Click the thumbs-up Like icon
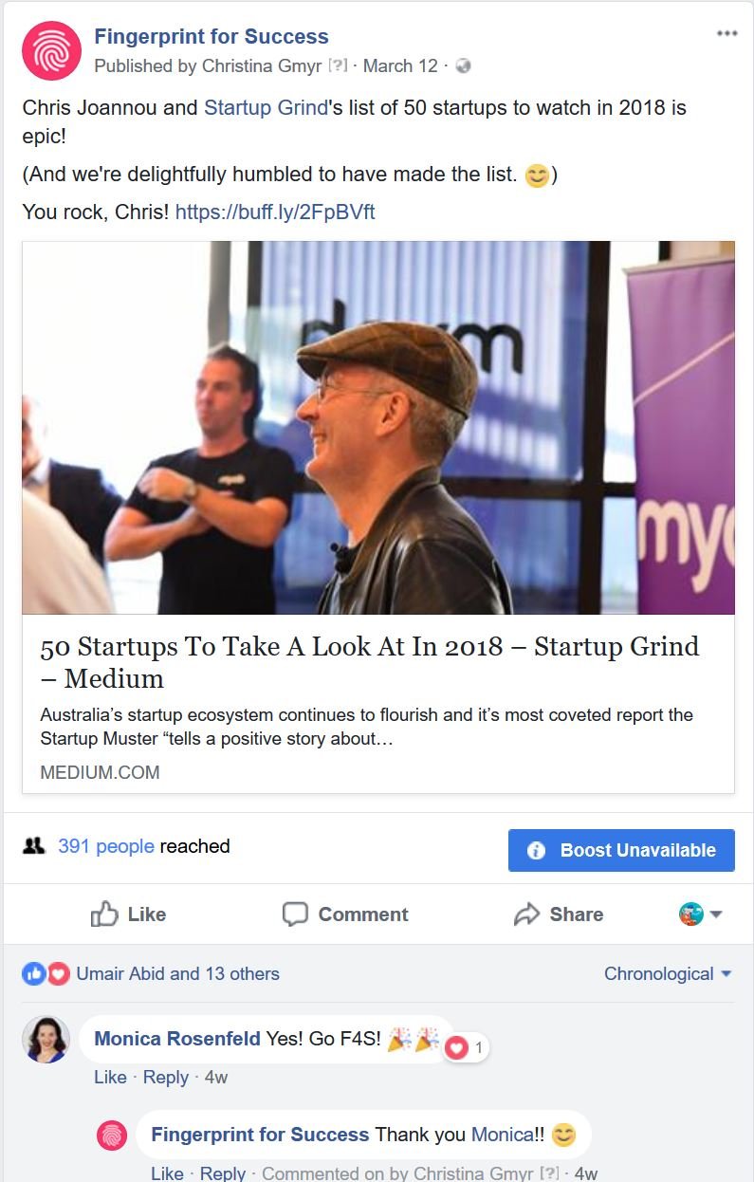Image resolution: width=754 pixels, height=1182 pixels. 104,914
